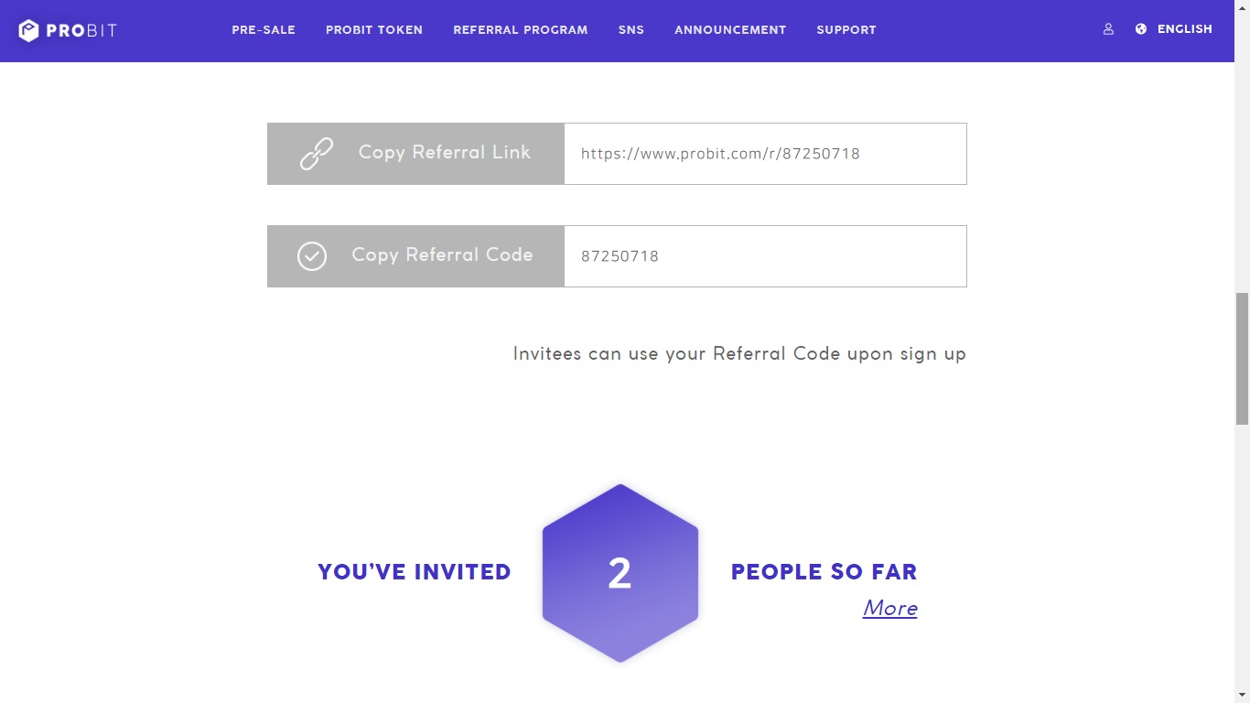
Task: Click the referral link URL field
Action: pyautogui.click(x=765, y=154)
